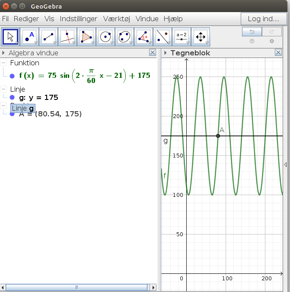Click the Funktion category label
The width and height of the screenshot is (290, 292).
click(x=25, y=63)
